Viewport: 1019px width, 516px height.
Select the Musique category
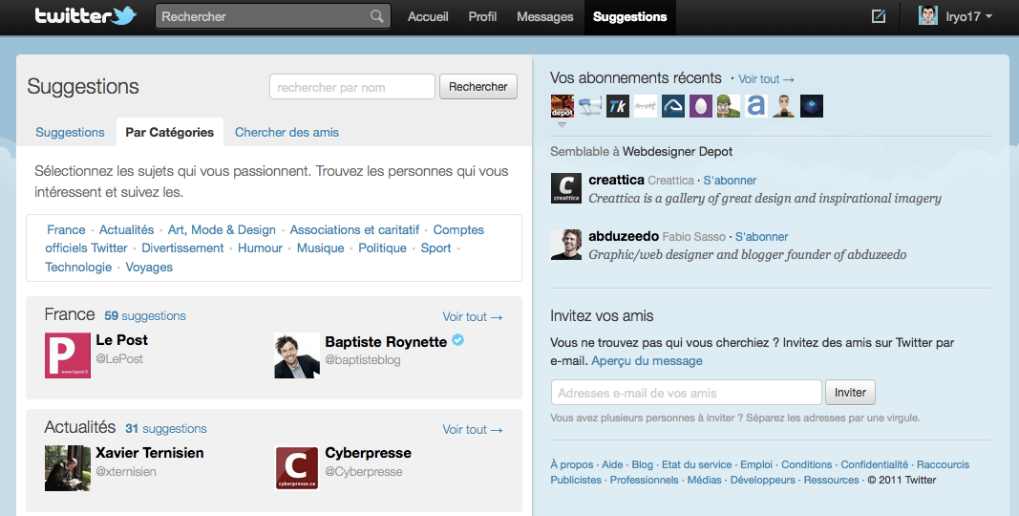pos(320,247)
